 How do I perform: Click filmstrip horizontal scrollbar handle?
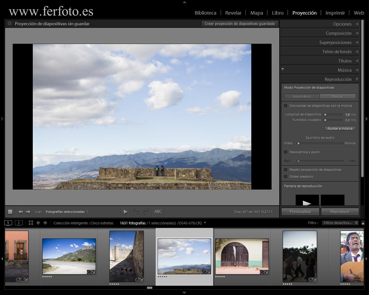pos(150,287)
